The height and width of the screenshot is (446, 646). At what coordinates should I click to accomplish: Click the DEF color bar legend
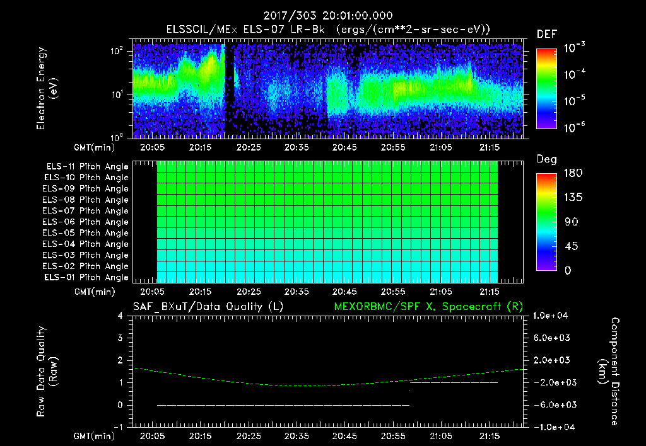click(546, 88)
